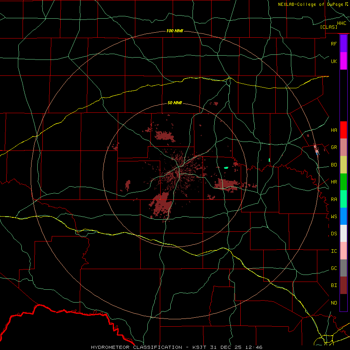Click the white DS legend swatch
Viewport: 350px width, 350px height.
click(x=343, y=233)
